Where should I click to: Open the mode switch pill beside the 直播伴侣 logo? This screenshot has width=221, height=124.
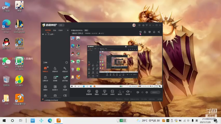point(61,25)
